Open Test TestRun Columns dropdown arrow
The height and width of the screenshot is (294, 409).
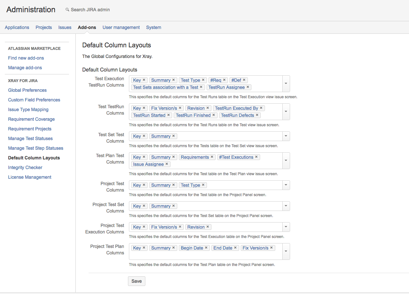pos(286,111)
